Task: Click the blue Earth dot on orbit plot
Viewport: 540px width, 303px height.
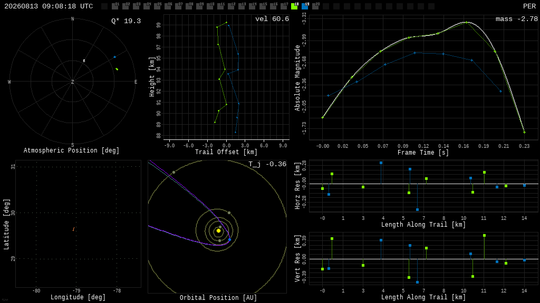Action: tap(230, 239)
